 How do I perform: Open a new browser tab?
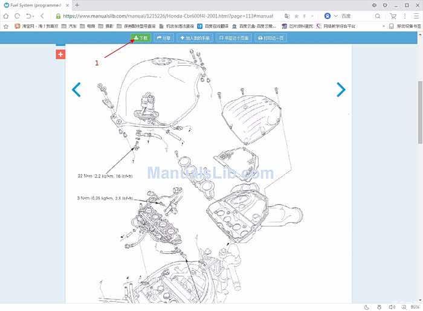coord(77,5)
